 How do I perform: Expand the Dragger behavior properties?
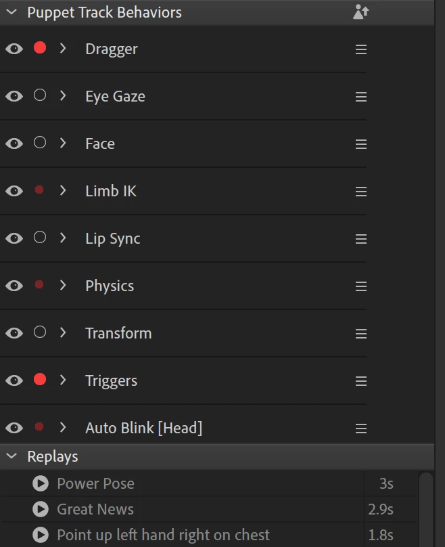(x=63, y=49)
